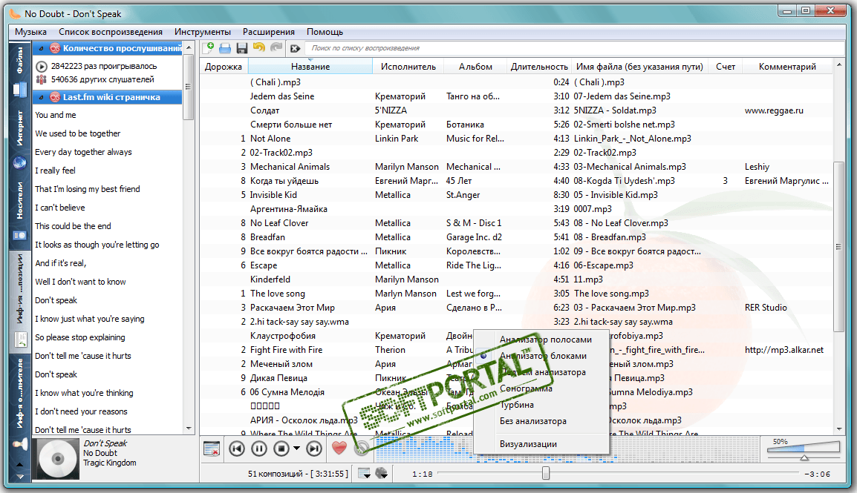Click in the playlist search field

pyautogui.click(x=574, y=48)
